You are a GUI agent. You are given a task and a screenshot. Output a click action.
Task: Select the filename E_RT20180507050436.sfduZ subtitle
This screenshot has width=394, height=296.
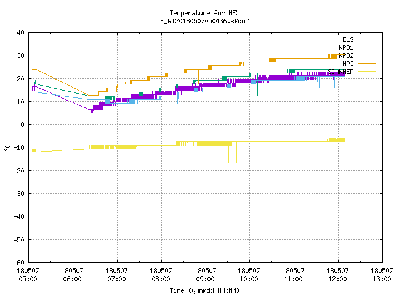[204, 21]
